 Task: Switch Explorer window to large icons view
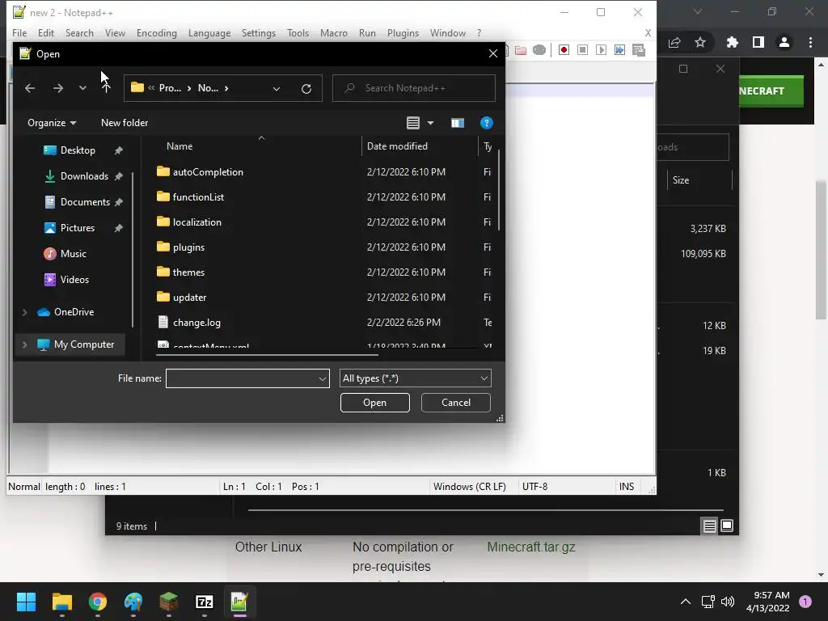click(x=727, y=526)
